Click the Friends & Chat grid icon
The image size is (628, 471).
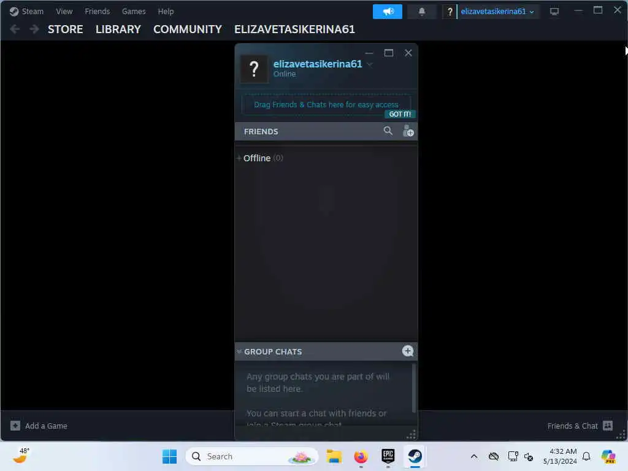coord(608,426)
